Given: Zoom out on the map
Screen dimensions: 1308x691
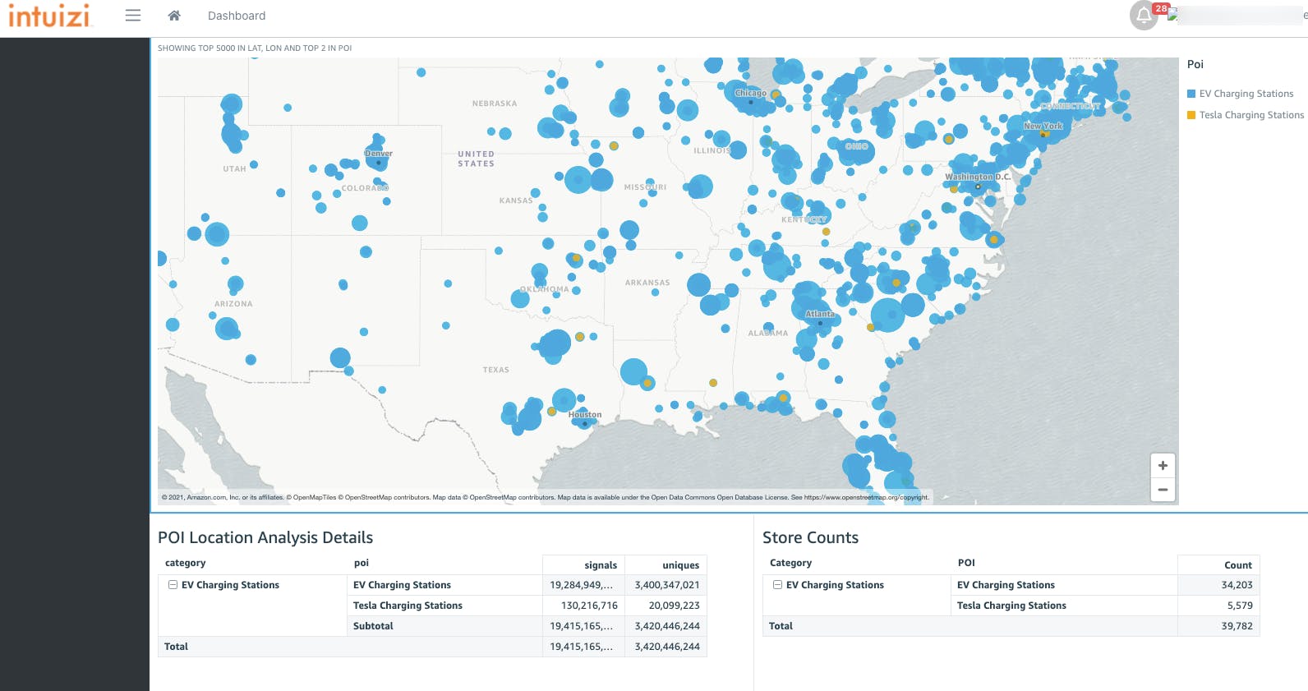Looking at the screenshot, I should click(1163, 490).
